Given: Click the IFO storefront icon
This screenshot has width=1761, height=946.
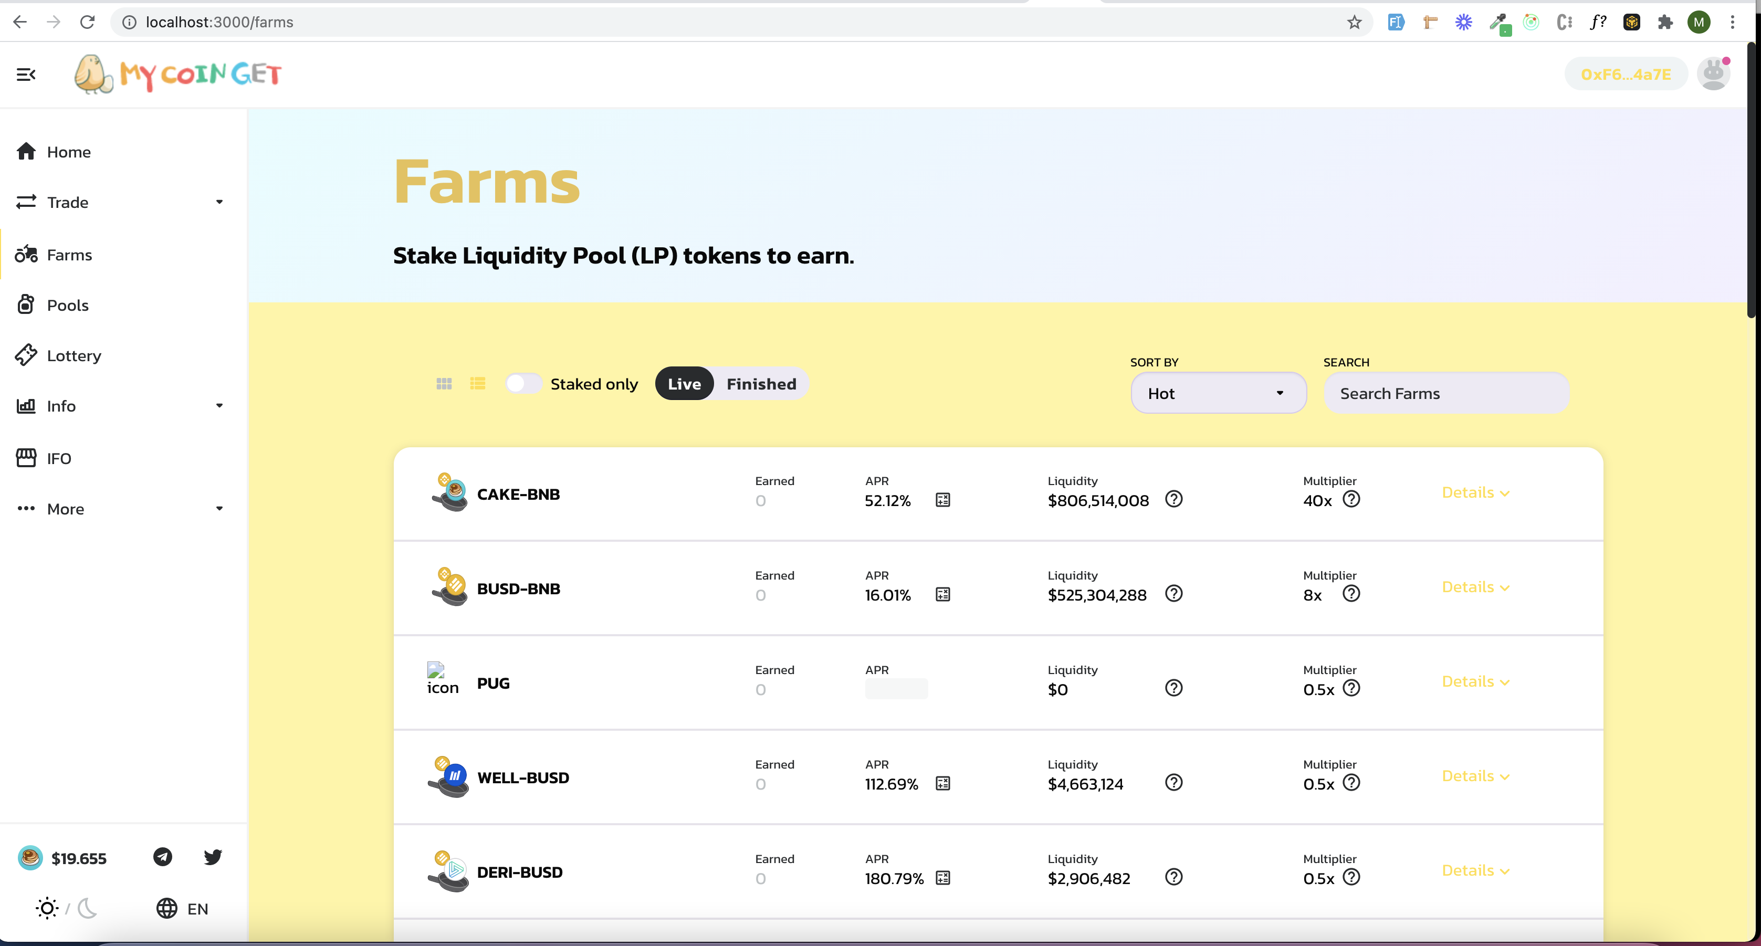Looking at the screenshot, I should click(26, 457).
